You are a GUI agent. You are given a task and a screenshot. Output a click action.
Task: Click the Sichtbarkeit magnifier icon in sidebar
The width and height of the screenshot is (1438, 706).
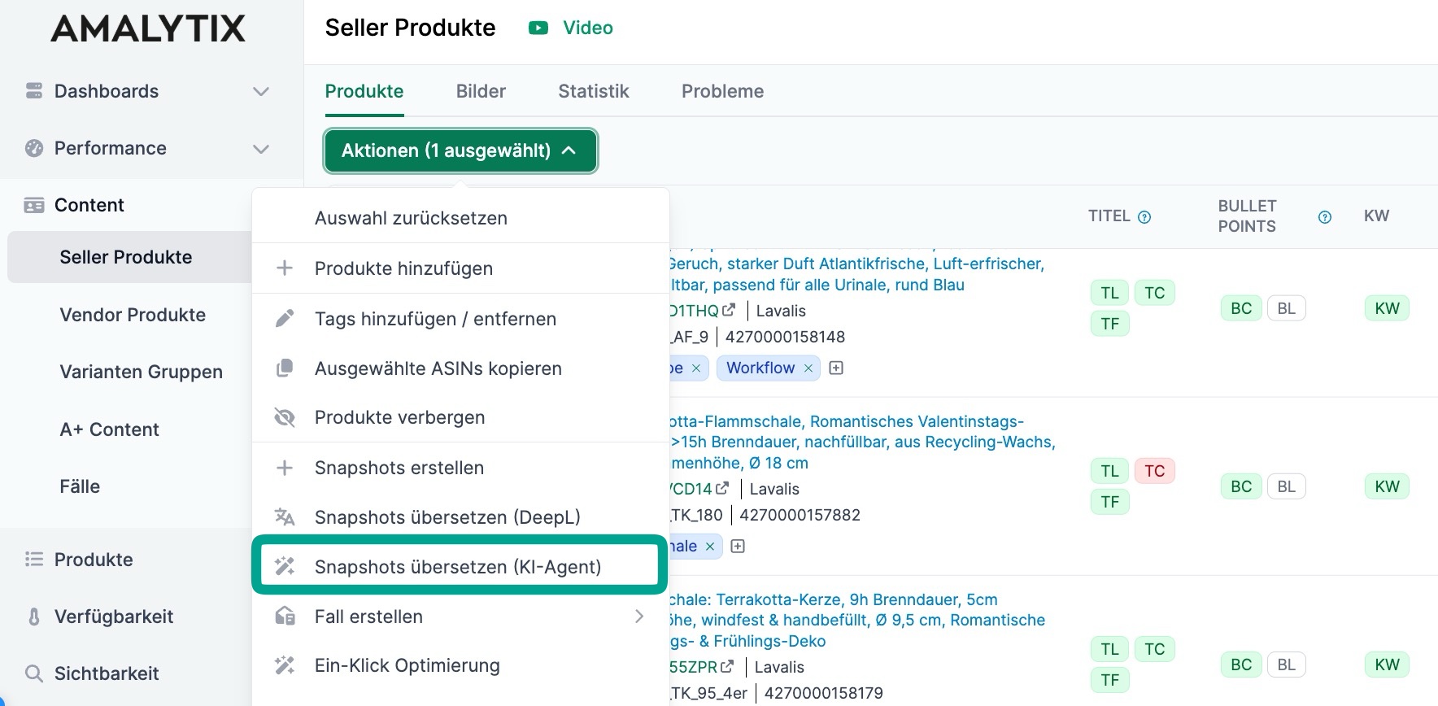tap(33, 673)
